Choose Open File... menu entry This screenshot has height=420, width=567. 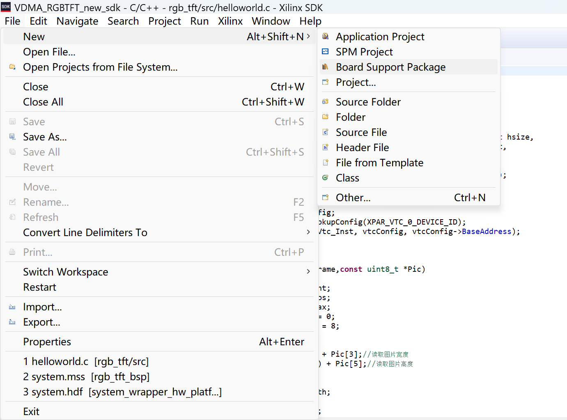pos(159,52)
